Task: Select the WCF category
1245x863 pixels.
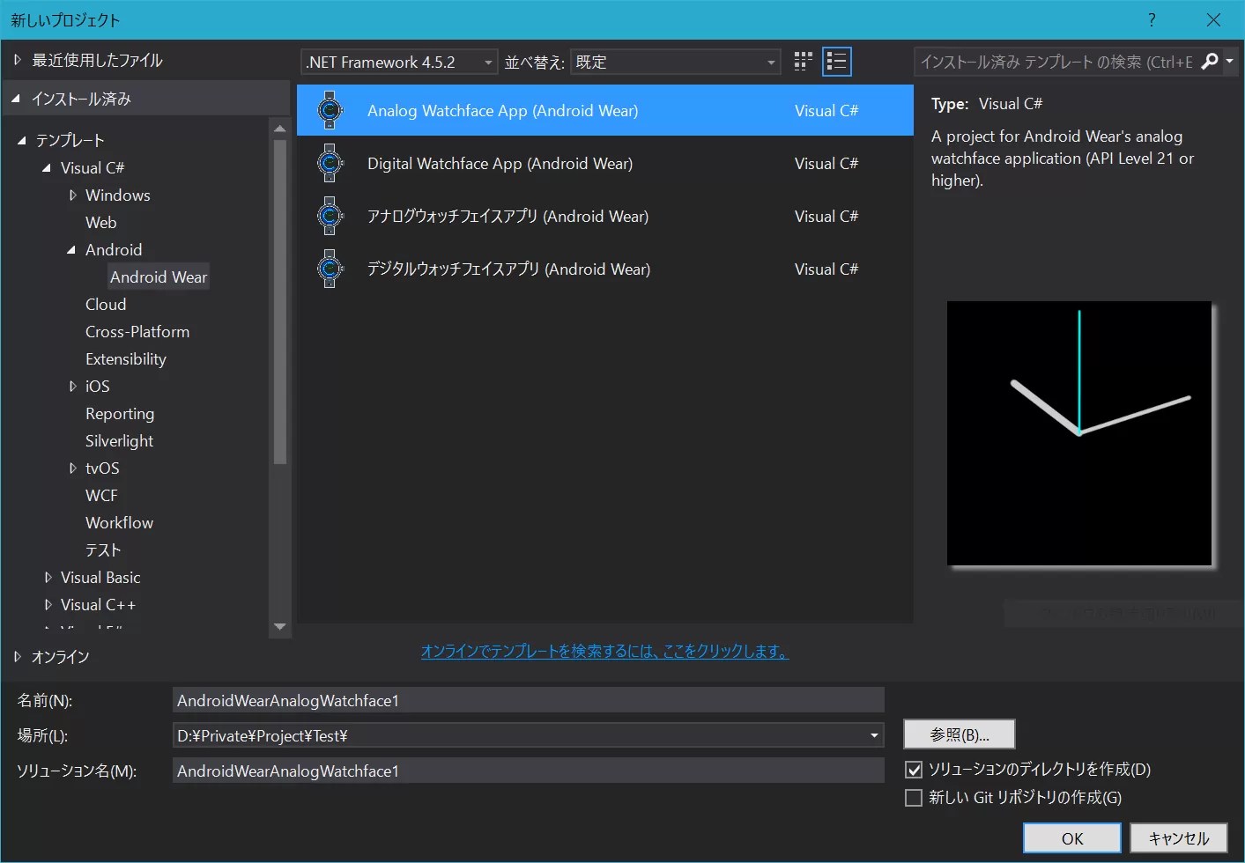Action: [101, 495]
